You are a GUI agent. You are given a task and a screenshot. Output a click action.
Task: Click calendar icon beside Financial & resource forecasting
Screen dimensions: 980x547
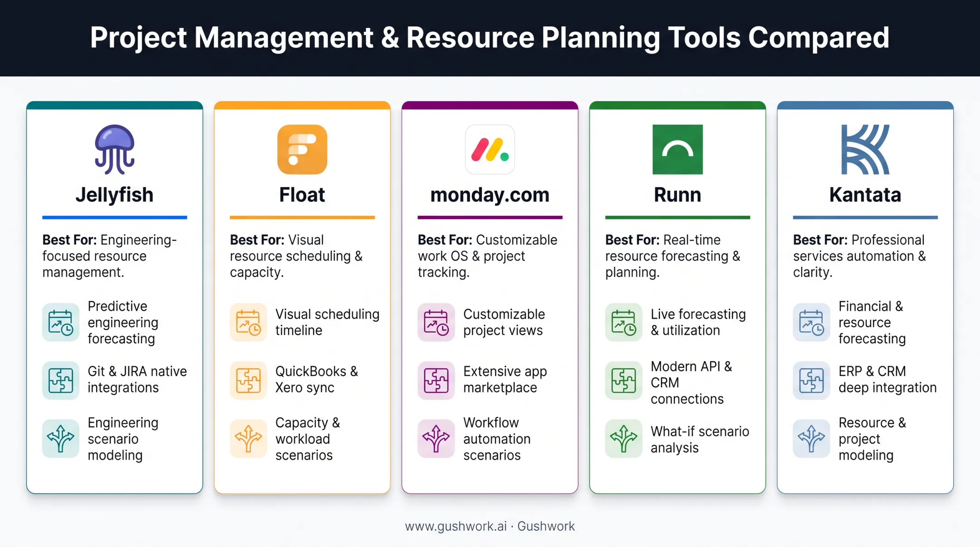tap(812, 322)
